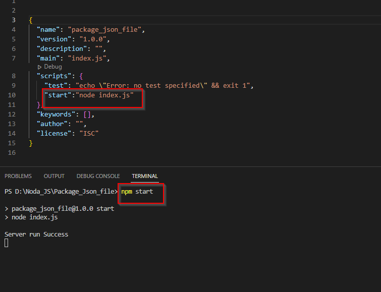
Task: Click the "test" key on line 9
Action: (x=56, y=86)
